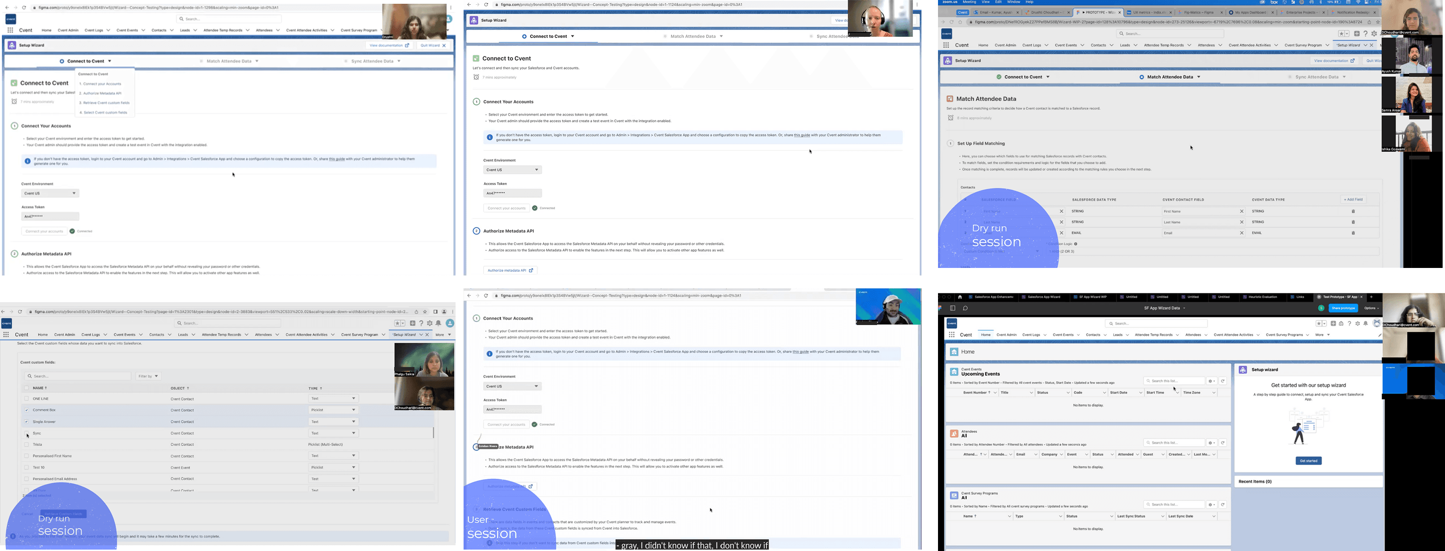1445x551 pixels.
Task: Check the Personalised Email Address checkbox
Action: pyautogui.click(x=26, y=479)
